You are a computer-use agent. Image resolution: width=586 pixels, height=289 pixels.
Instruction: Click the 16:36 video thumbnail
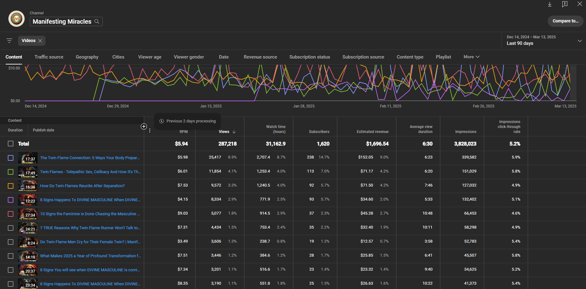[28, 186]
